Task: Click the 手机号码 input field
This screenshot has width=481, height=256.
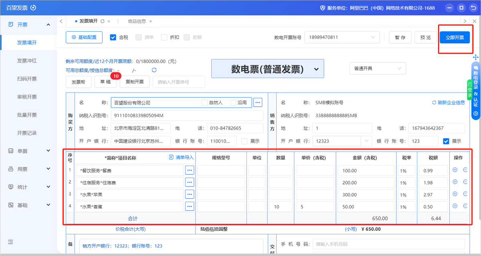Action: click(389, 244)
